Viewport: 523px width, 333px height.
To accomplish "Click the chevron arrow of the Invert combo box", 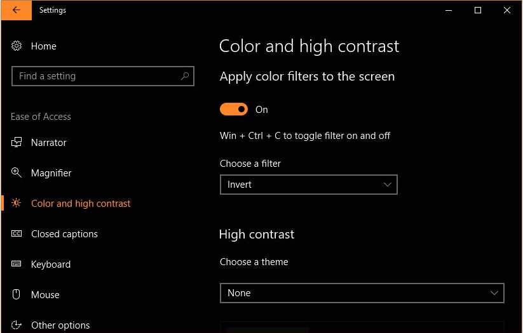I will (x=387, y=185).
